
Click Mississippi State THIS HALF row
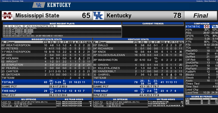(x=47, y=91)
